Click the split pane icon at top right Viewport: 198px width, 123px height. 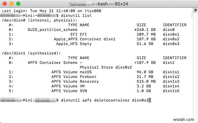click(x=196, y=10)
